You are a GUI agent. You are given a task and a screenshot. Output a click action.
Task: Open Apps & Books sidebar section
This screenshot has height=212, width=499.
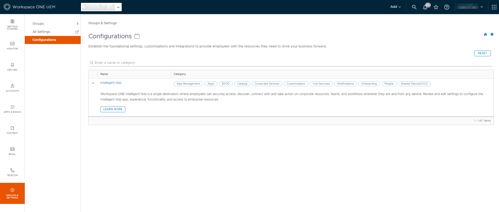click(x=12, y=109)
